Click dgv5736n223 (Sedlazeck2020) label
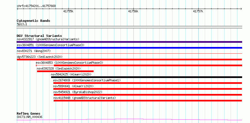The width and height of the screenshot is (250, 123). [x=40, y=57]
